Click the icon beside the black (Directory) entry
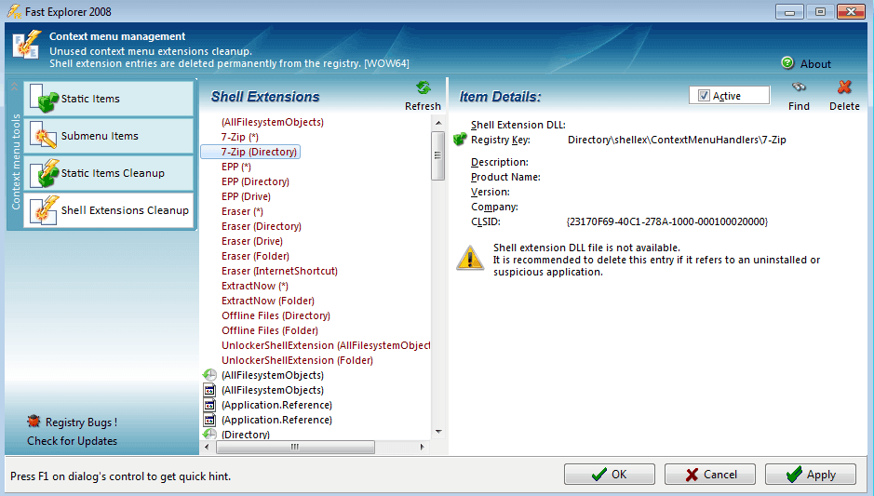874x496 pixels. point(209,434)
